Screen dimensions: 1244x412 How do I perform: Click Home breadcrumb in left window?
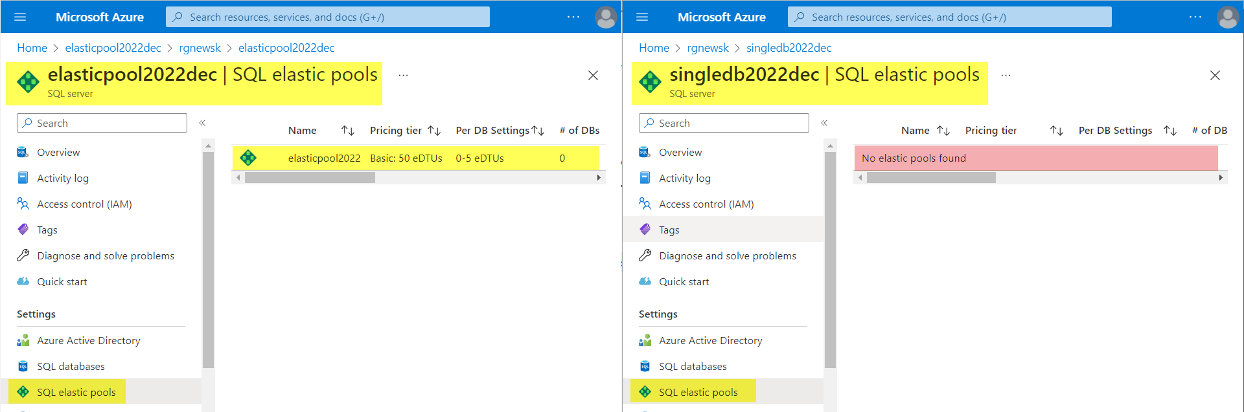click(32, 48)
